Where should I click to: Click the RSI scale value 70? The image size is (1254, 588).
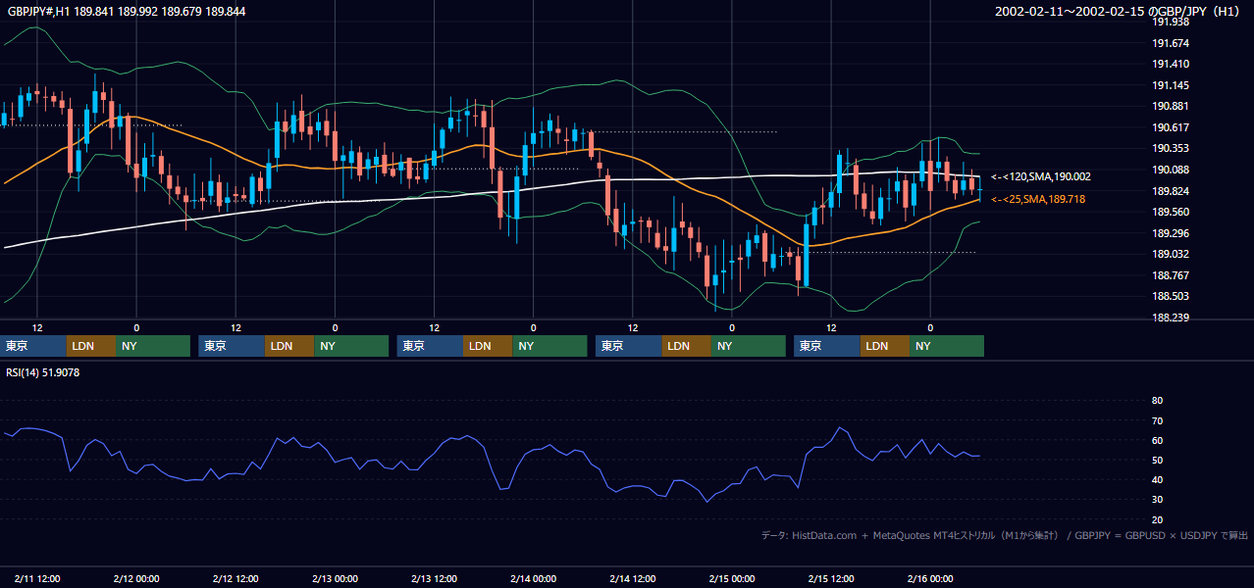[1157, 420]
